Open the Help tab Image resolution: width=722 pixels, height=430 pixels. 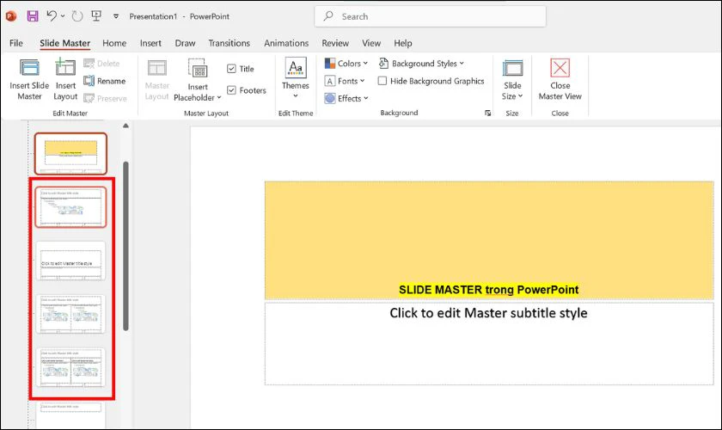[403, 43]
